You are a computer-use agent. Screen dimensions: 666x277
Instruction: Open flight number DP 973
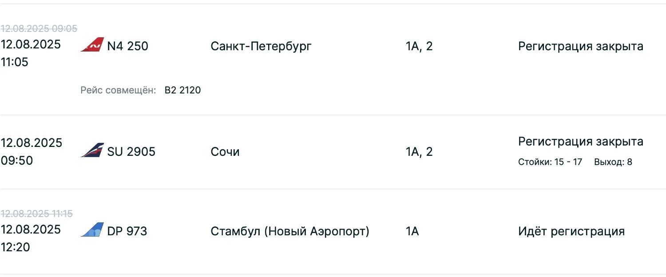[127, 231]
